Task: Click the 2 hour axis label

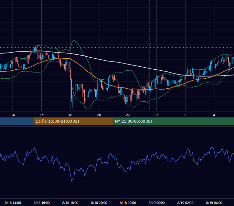Action: [x=185, y=115]
